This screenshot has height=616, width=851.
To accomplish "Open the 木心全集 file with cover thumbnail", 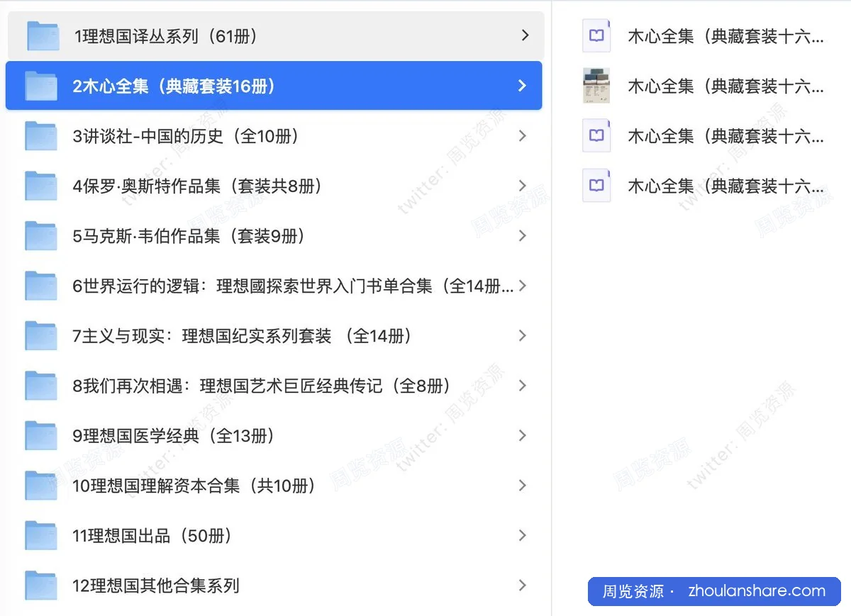I will click(596, 86).
